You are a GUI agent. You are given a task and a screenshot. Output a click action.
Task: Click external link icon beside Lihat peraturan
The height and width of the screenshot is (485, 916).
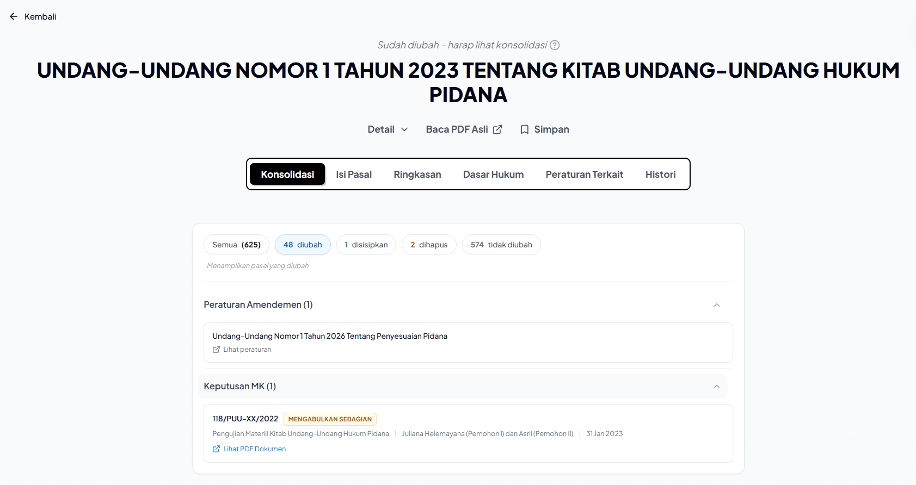(x=216, y=350)
